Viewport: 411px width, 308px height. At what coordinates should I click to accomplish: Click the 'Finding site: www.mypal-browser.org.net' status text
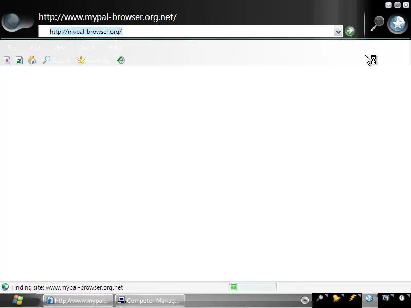(x=67, y=287)
